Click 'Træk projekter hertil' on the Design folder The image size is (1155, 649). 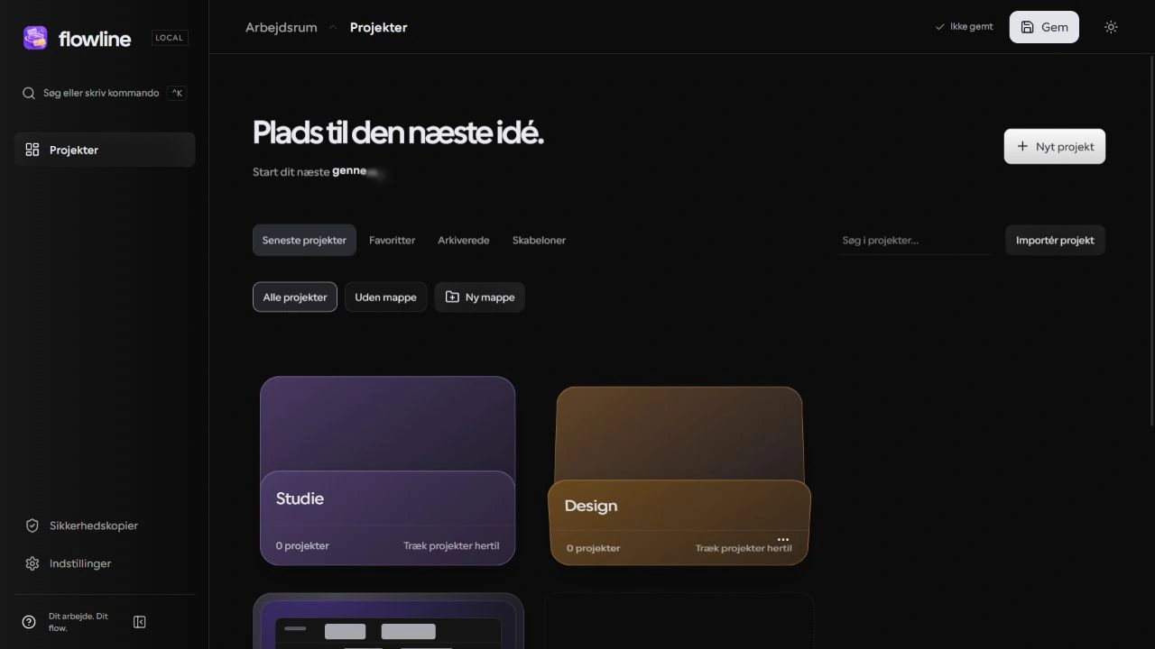click(744, 548)
